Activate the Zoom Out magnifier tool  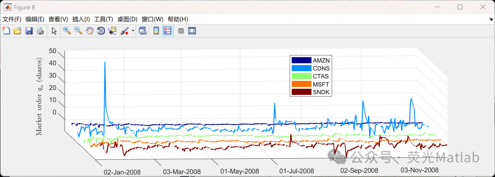(x=78, y=31)
